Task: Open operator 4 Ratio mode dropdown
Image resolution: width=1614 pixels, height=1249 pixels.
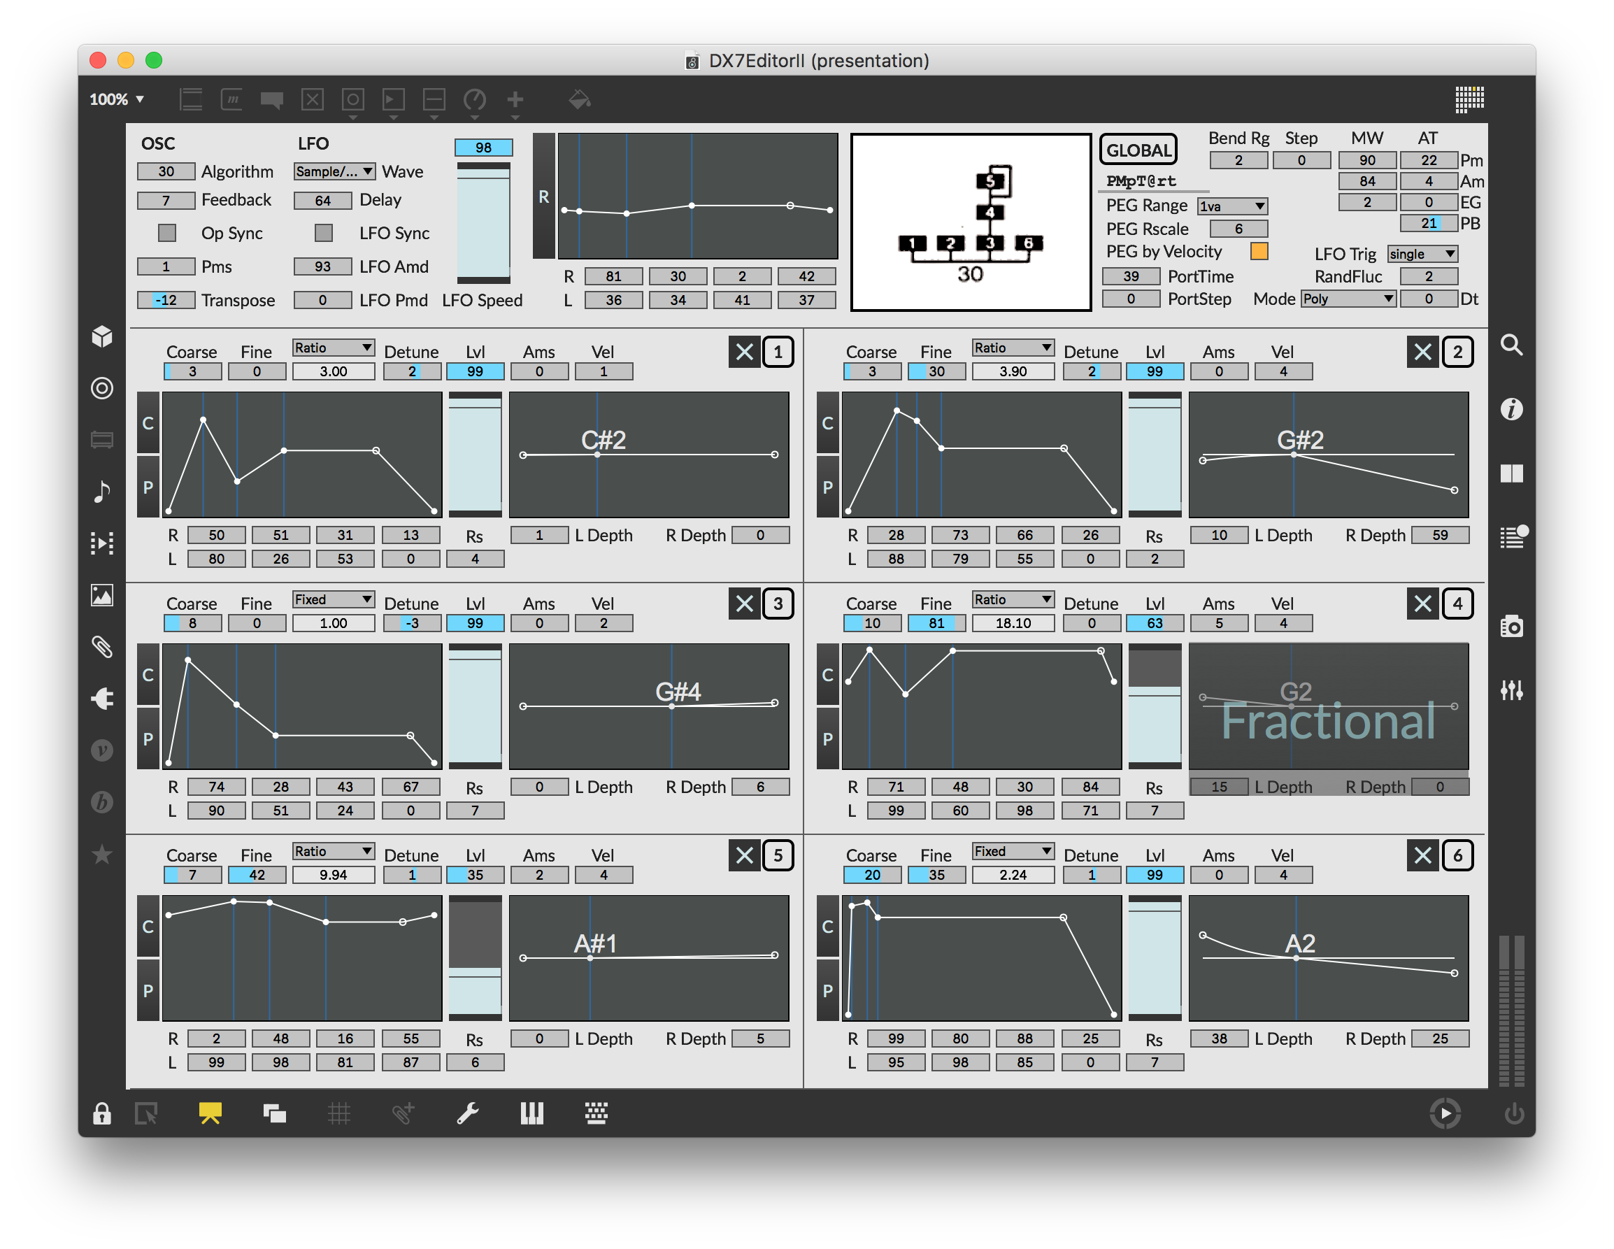Action: 1013,599
